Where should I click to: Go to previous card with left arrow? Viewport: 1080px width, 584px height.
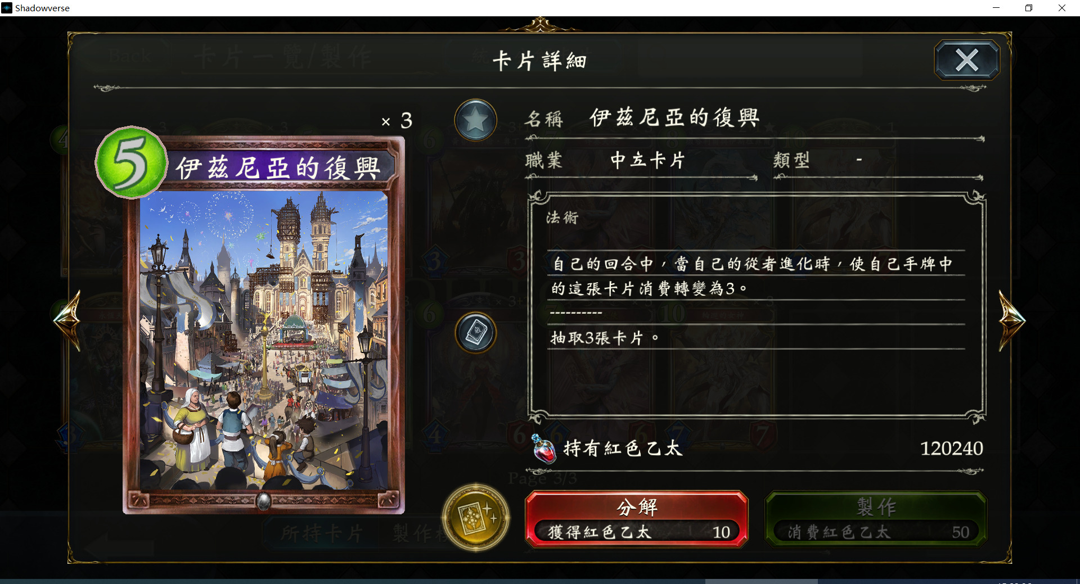tap(68, 321)
